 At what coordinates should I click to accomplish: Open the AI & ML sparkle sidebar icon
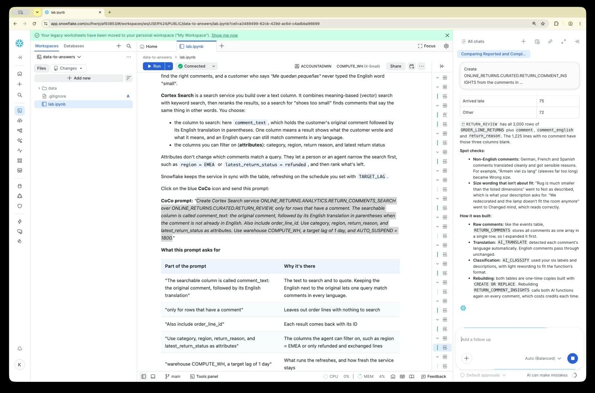point(20,141)
